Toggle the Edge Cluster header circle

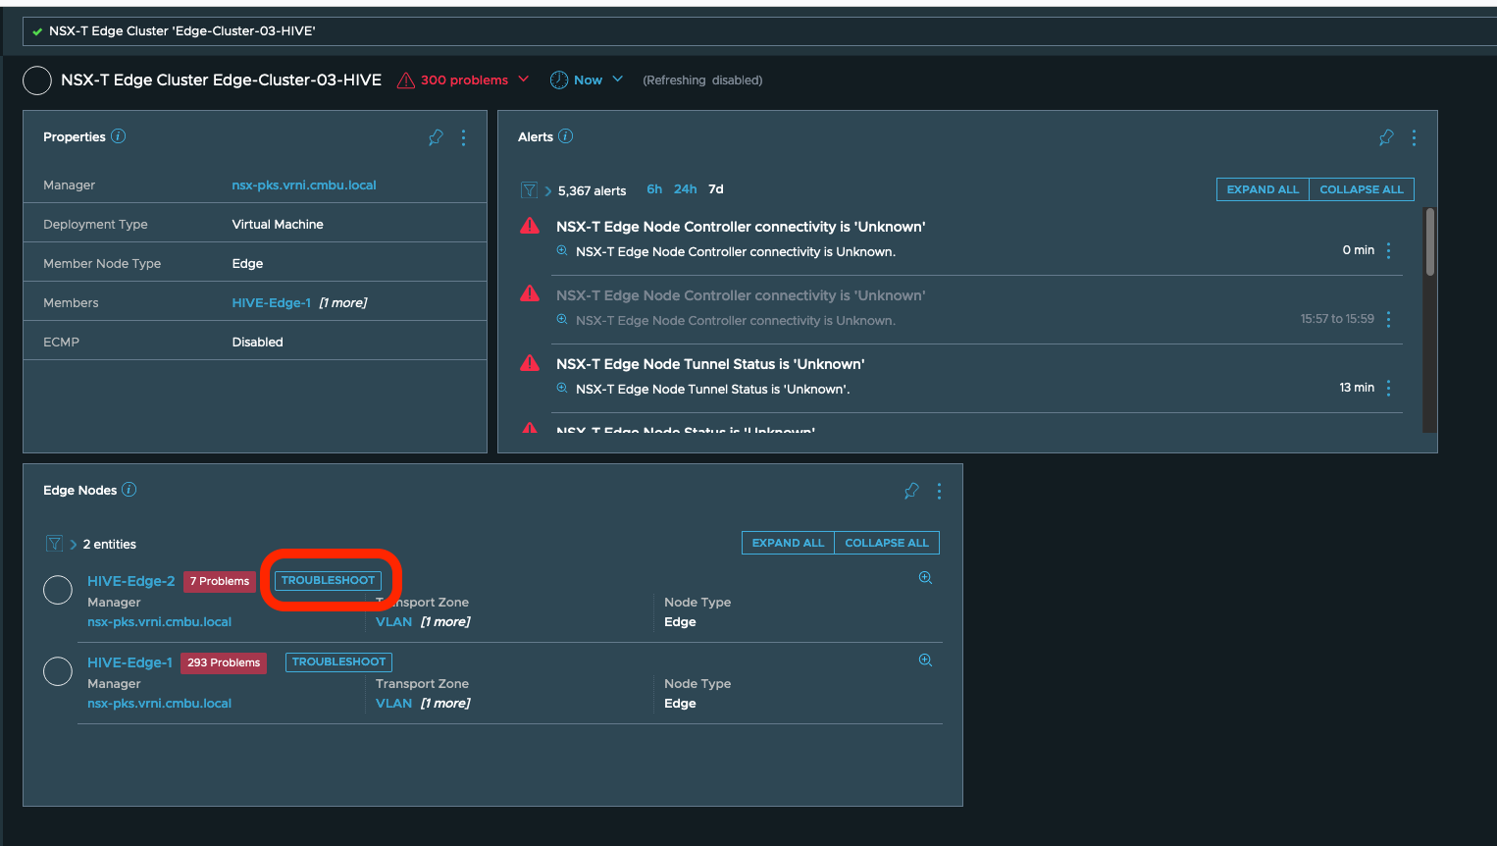tap(37, 80)
